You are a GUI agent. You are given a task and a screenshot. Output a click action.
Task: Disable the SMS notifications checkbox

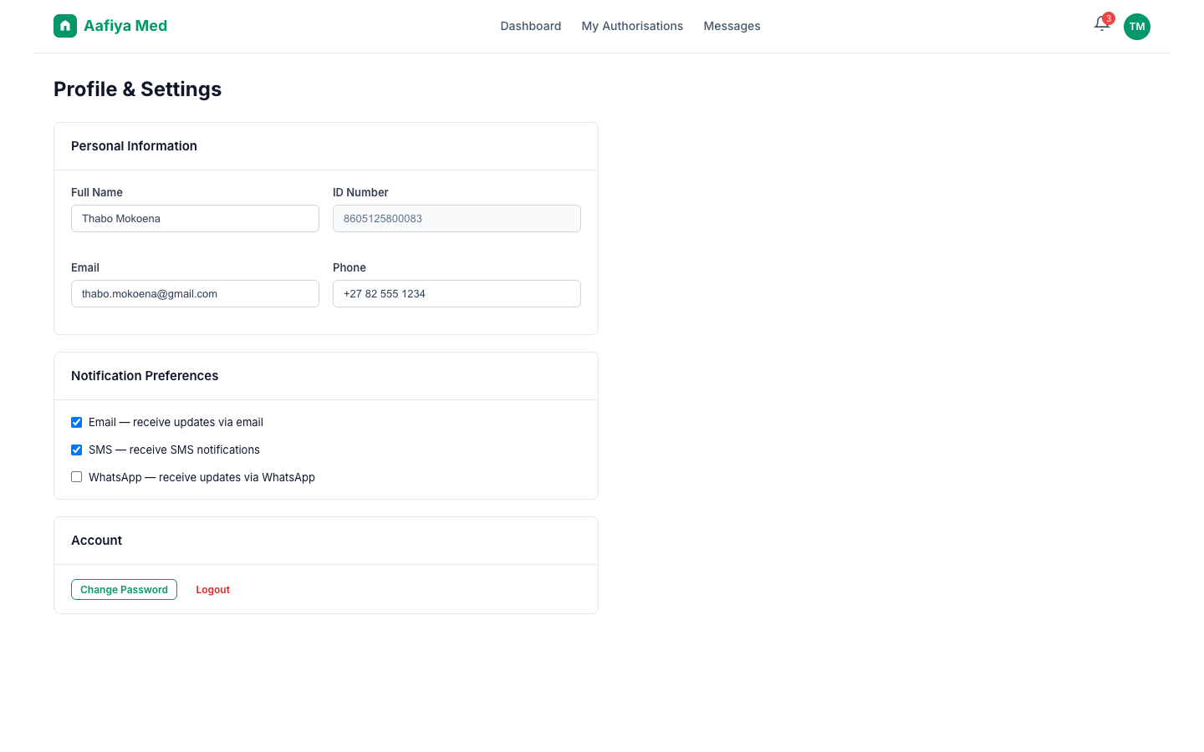point(76,450)
